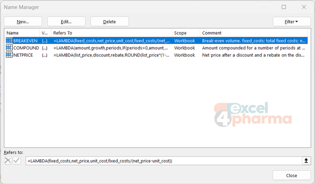Click Workbook scope in COMPOUND row
This screenshot has width=315, height=184.
184,48
